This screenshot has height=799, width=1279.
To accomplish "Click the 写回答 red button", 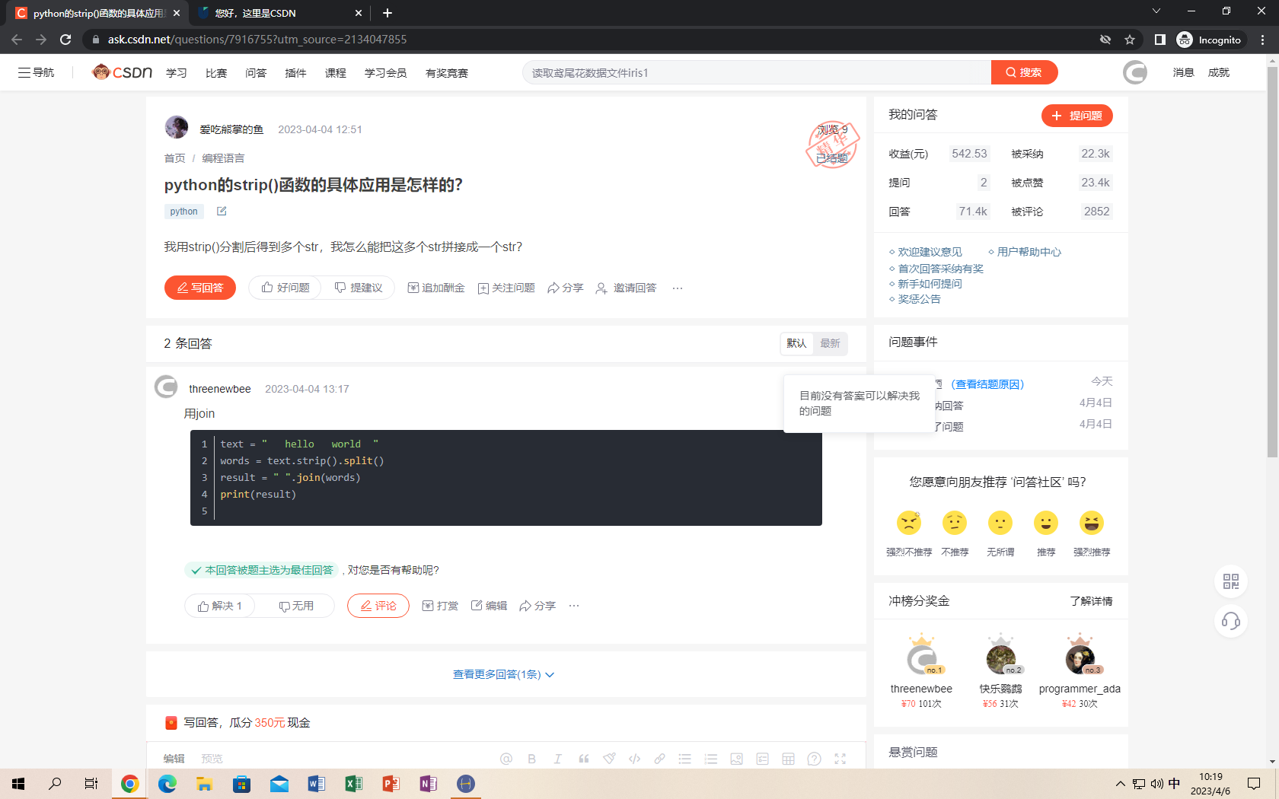I will tap(200, 288).
